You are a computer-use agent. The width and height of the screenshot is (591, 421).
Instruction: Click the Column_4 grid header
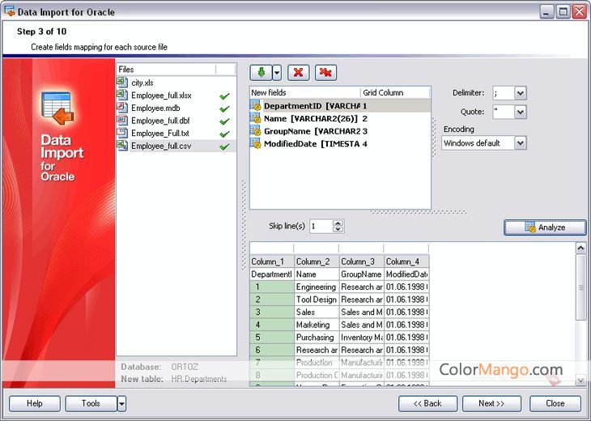pos(406,262)
